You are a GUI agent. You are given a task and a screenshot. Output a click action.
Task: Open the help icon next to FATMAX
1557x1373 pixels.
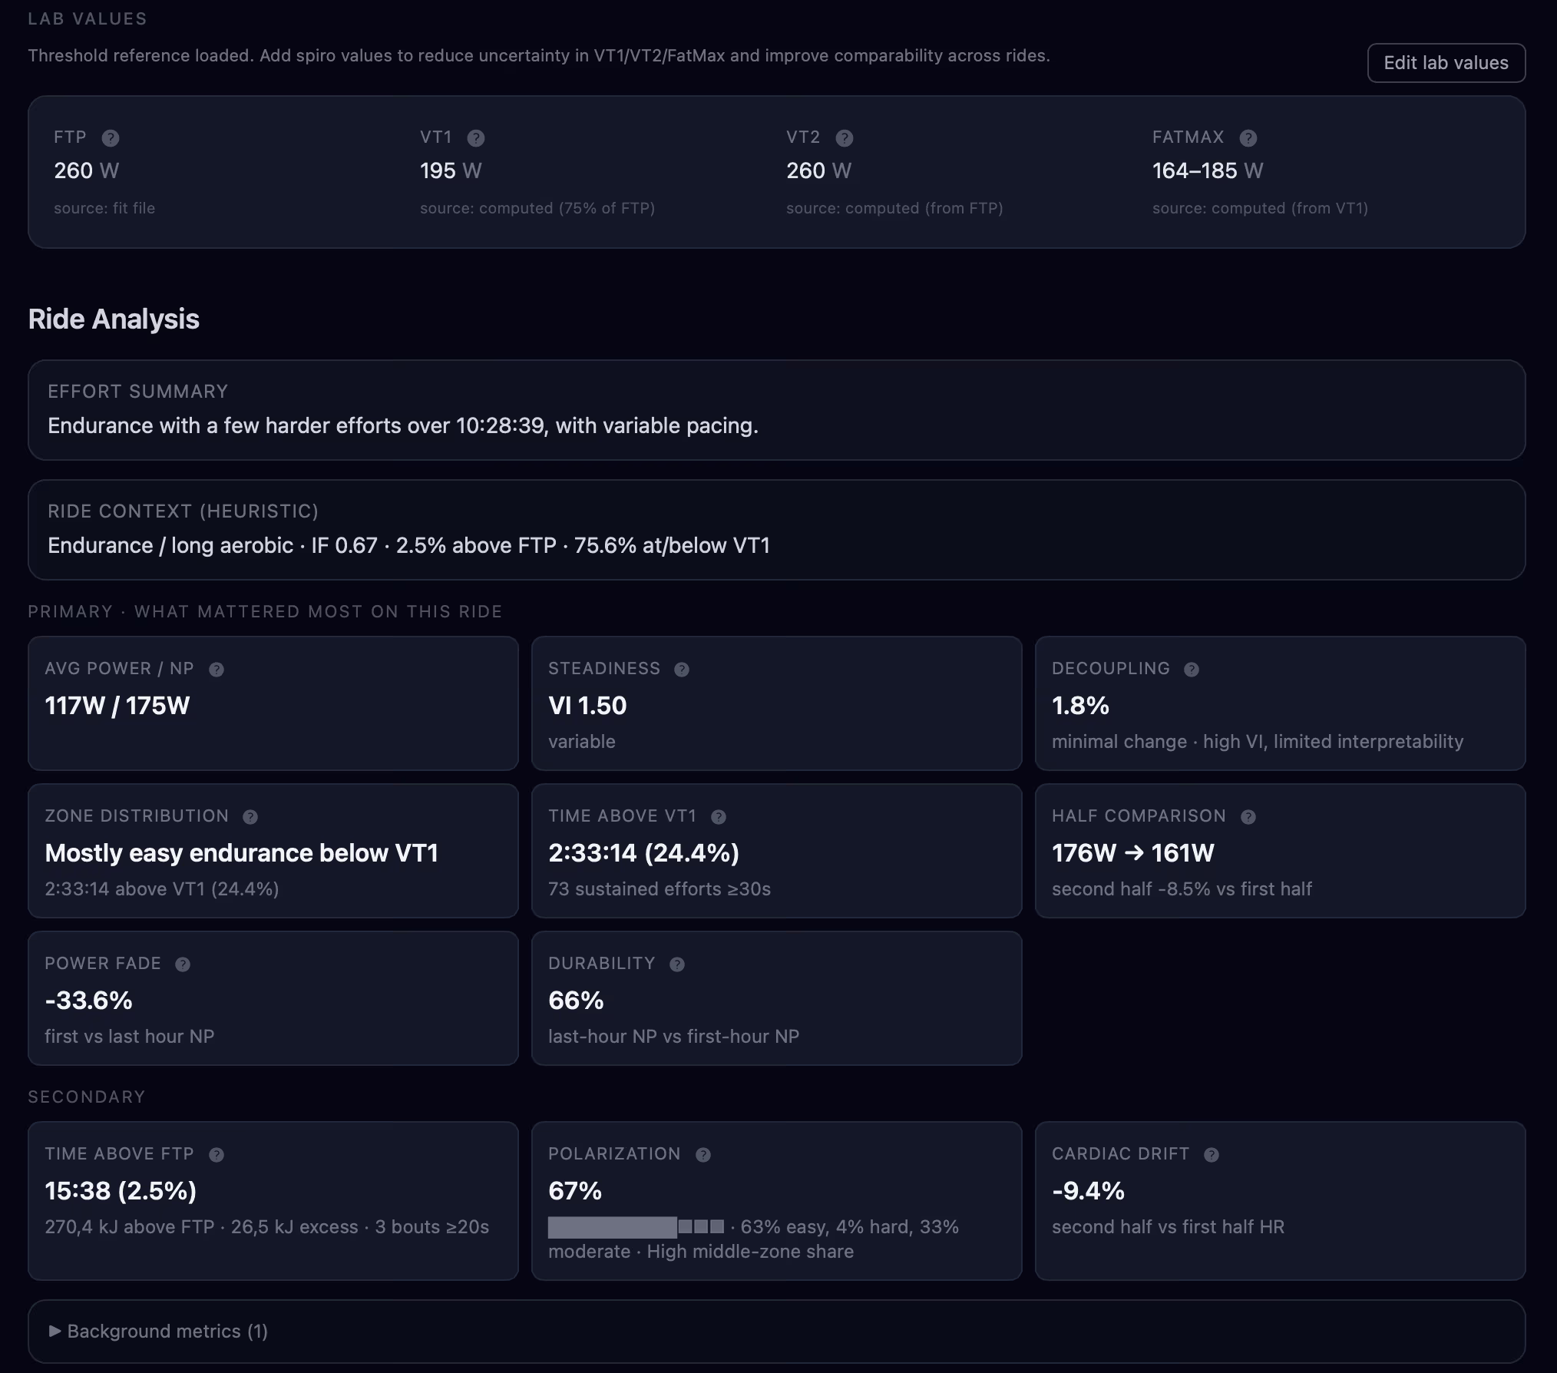pos(1248,137)
